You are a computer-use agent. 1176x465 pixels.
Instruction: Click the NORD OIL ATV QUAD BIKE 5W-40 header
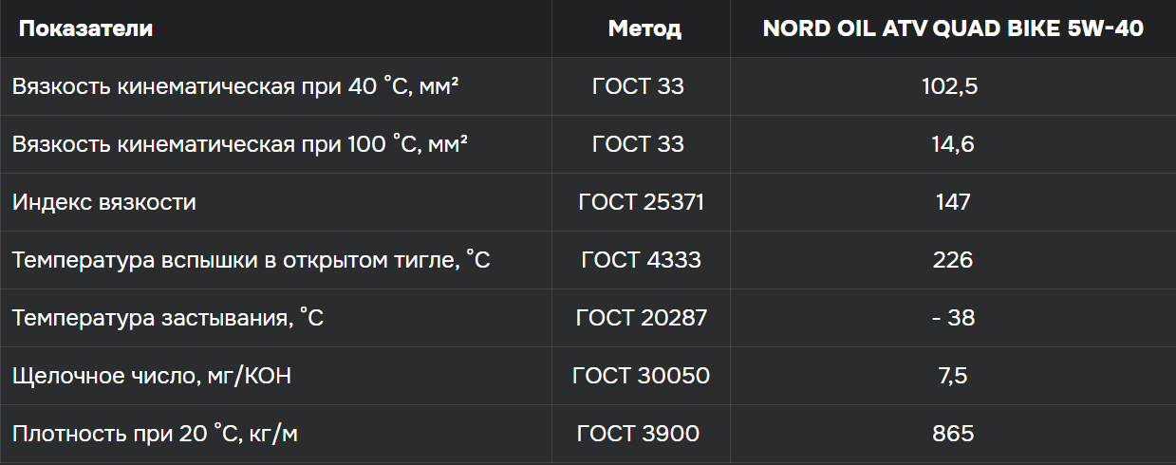click(x=953, y=28)
